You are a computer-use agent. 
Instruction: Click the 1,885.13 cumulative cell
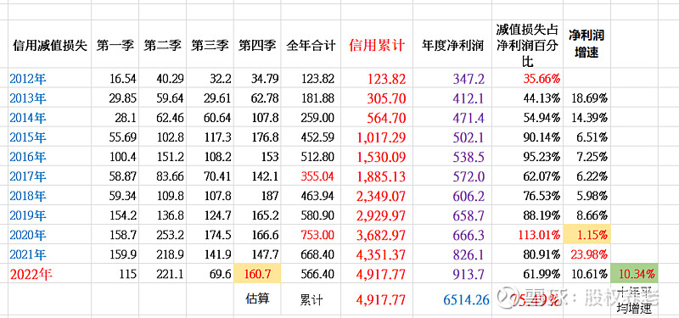coord(377,176)
